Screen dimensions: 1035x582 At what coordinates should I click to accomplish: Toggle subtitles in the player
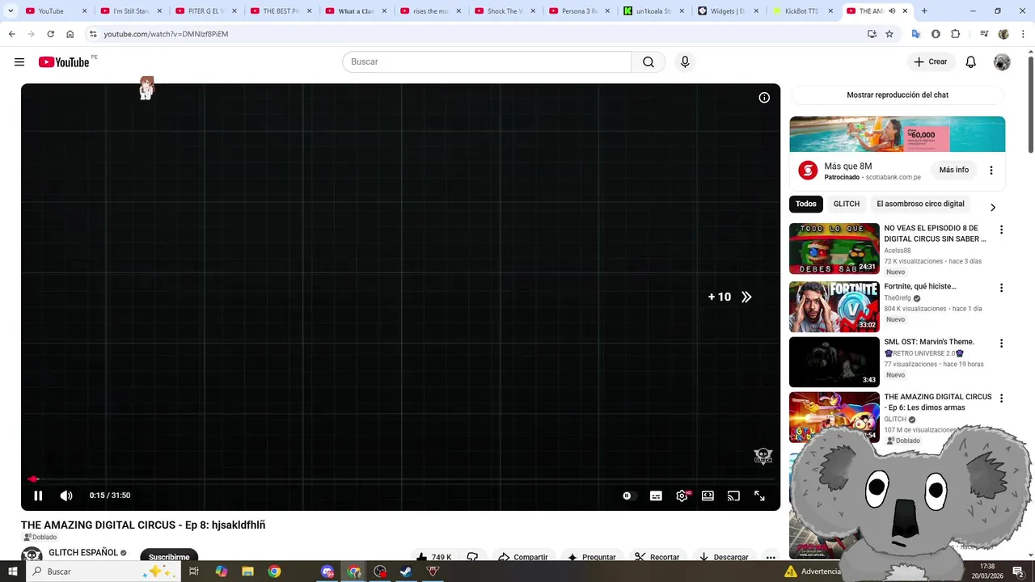coord(656,496)
